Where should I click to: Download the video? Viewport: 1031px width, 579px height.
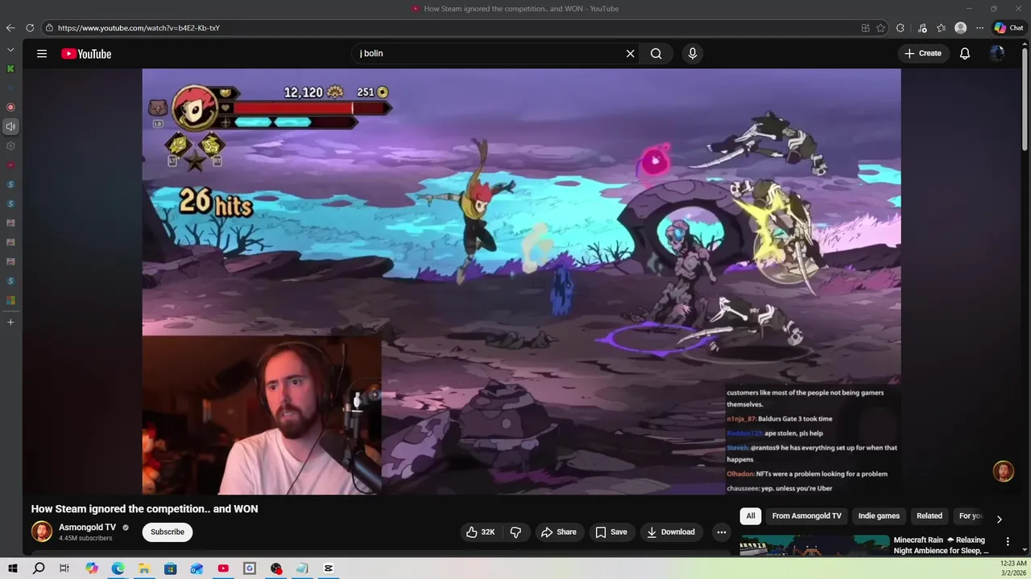click(x=670, y=532)
